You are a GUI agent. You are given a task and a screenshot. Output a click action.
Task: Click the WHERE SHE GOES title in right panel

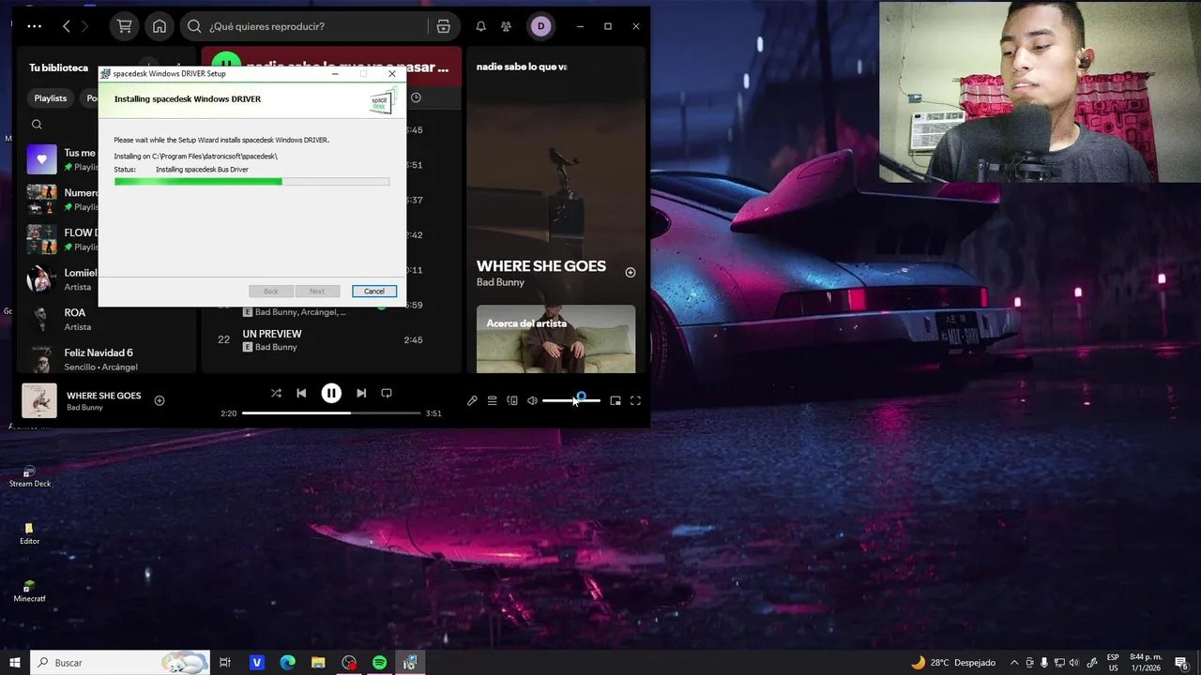541,266
